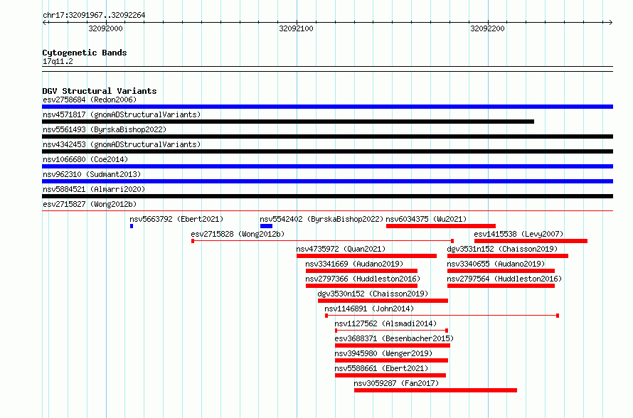Click the nsv962310 (Sudmant2013) blue bar
Screen dimensions: 633x418
click(327, 181)
